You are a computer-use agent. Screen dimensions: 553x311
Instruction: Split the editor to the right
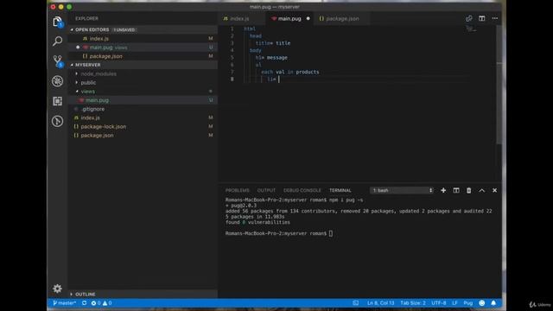tap(482, 18)
